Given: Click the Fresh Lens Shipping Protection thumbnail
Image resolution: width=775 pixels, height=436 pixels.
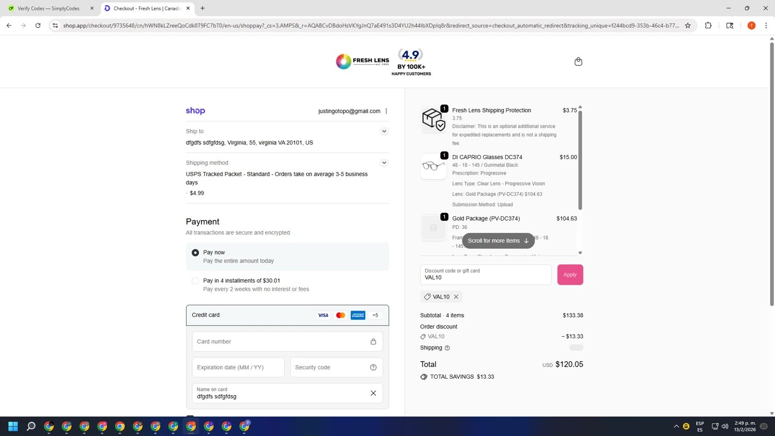Looking at the screenshot, I should coord(433,119).
